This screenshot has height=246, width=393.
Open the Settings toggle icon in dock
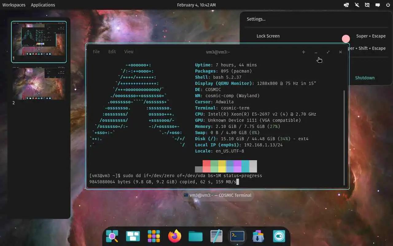click(279, 236)
